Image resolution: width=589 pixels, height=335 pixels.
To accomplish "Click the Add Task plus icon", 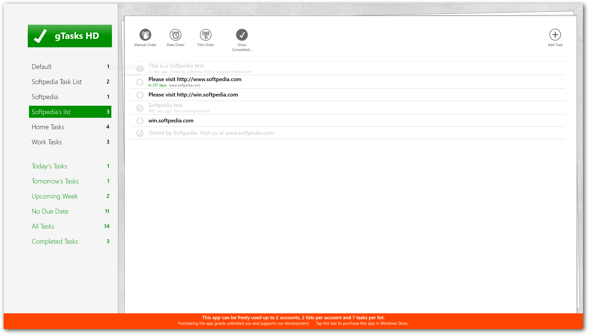I will tap(555, 35).
